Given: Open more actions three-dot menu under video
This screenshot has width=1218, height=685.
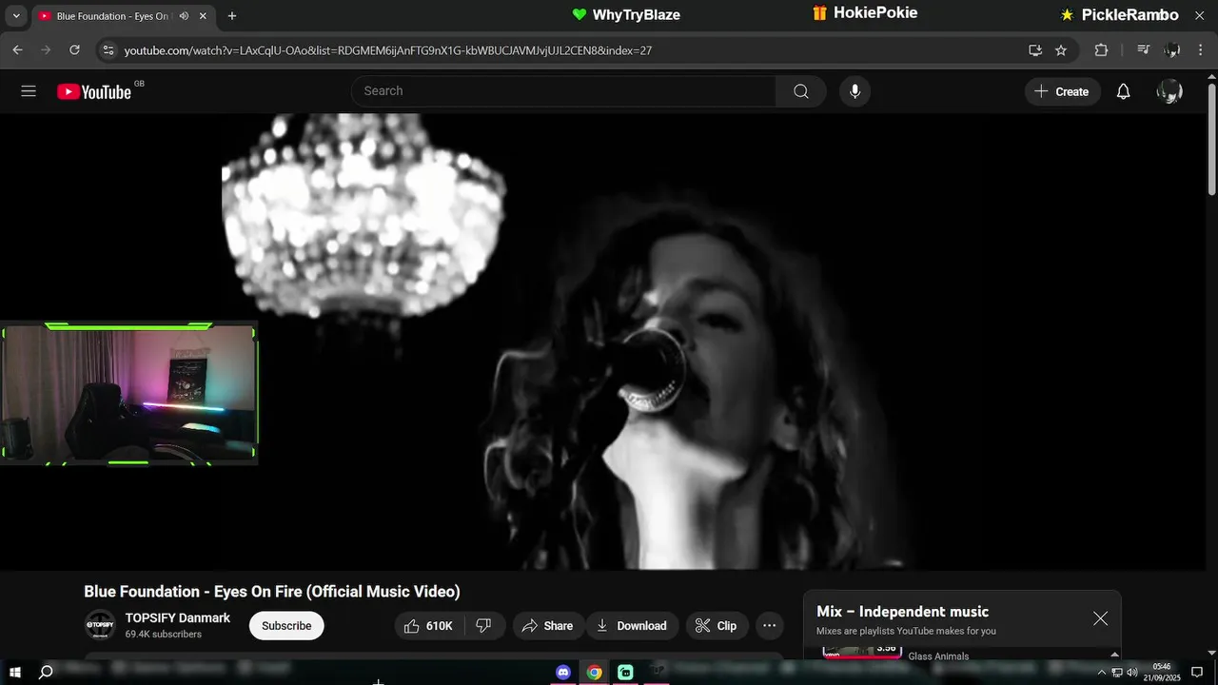Looking at the screenshot, I should pos(770,626).
